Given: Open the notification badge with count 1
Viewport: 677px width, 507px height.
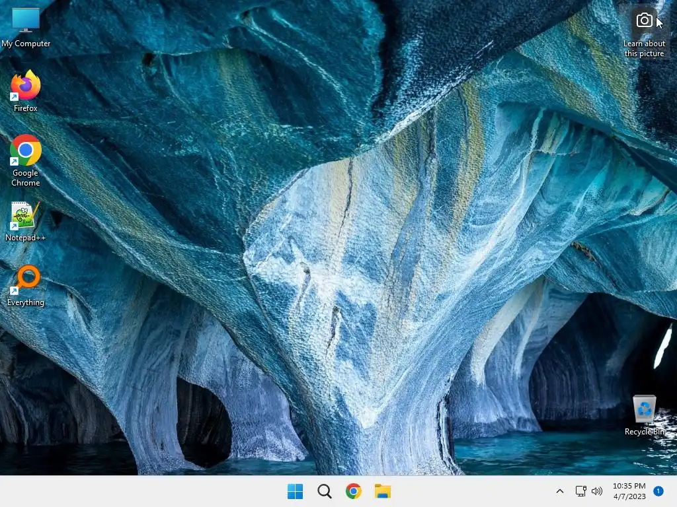Looking at the screenshot, I should pyautogui.click(x=658, y=491).
